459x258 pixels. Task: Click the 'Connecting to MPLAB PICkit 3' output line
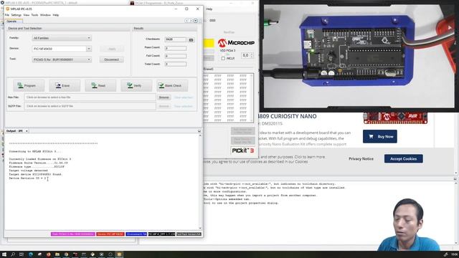(x=35, y=151)
